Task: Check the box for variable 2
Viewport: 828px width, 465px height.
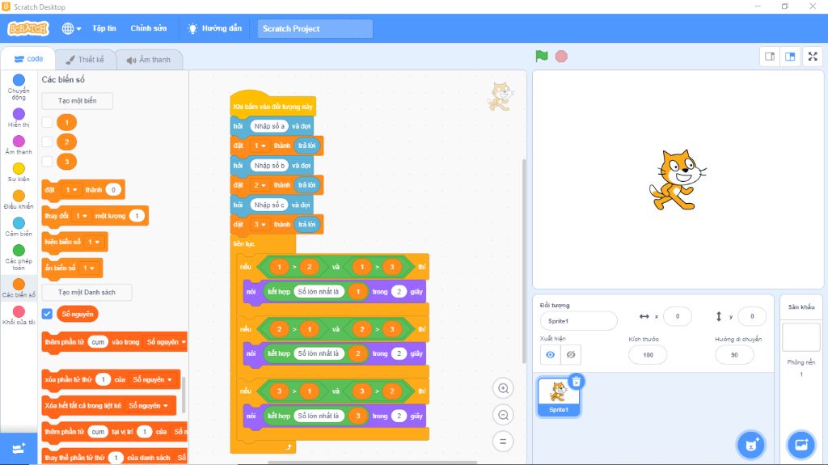Action: click(x=47, y=142)
